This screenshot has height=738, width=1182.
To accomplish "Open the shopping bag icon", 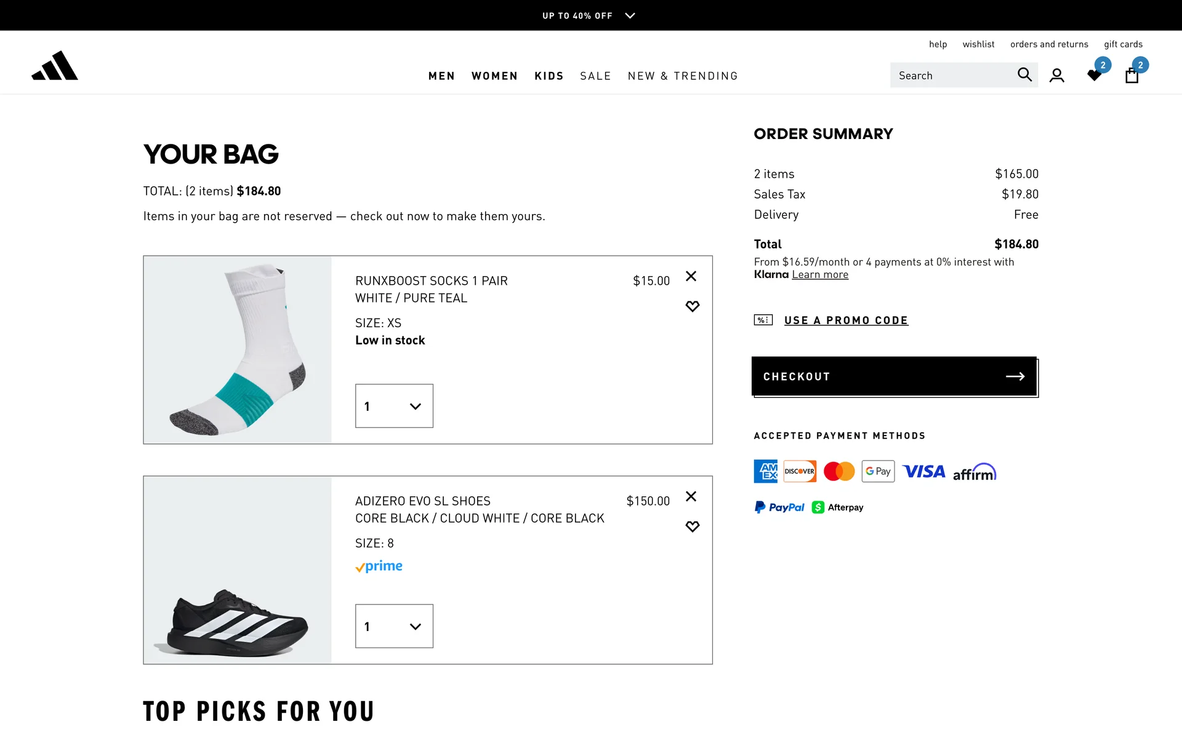I will tap(1132, 76).
